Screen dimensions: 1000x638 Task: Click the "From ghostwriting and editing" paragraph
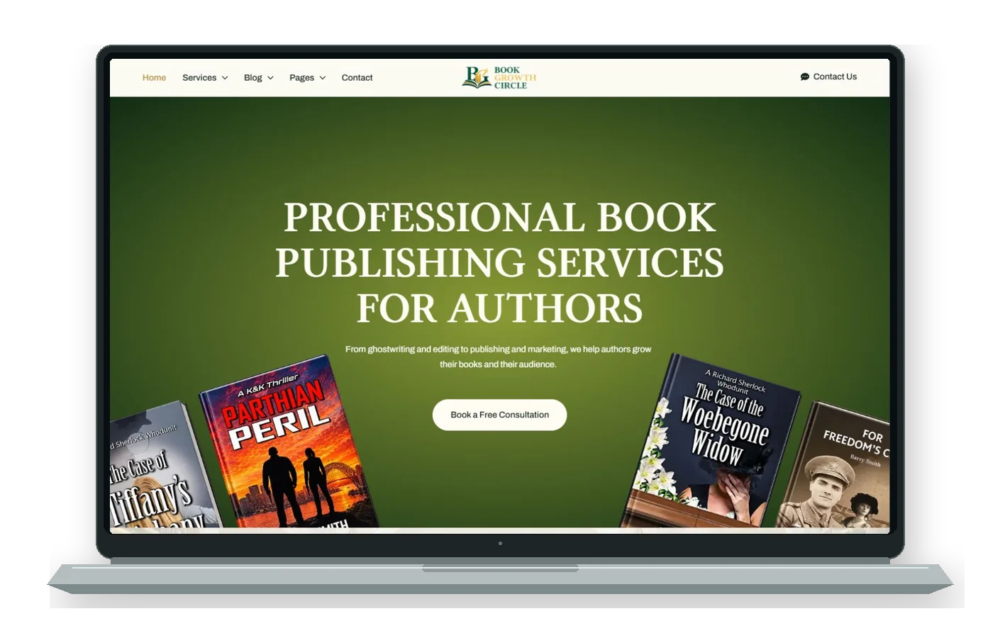point(498,357)
